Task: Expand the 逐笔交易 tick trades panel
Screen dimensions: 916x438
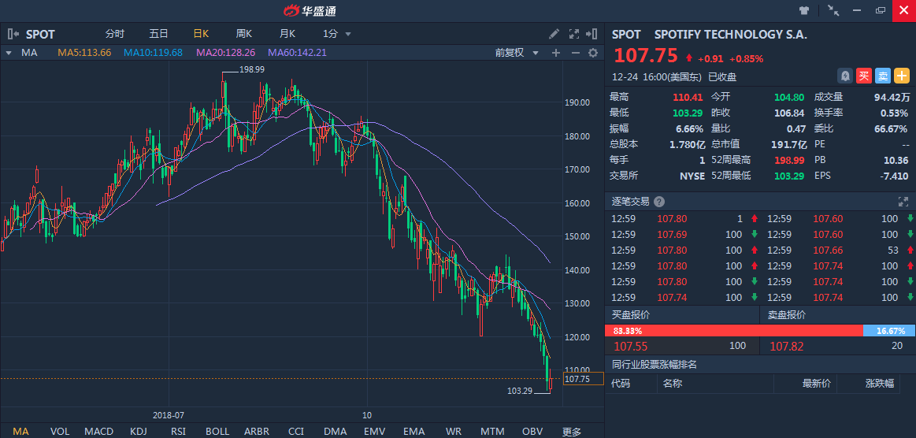Action: point(903,202)
